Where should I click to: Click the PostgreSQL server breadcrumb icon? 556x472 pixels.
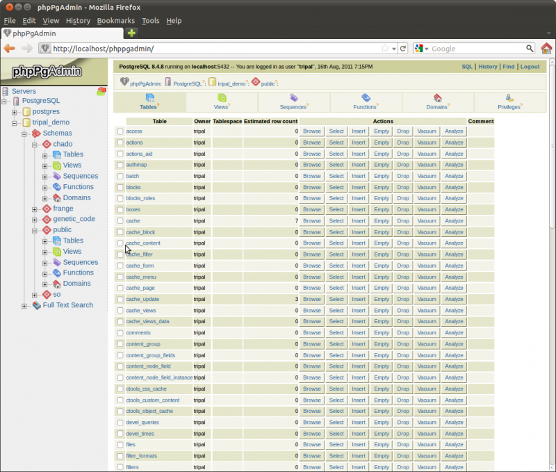(x=168, y=82)
